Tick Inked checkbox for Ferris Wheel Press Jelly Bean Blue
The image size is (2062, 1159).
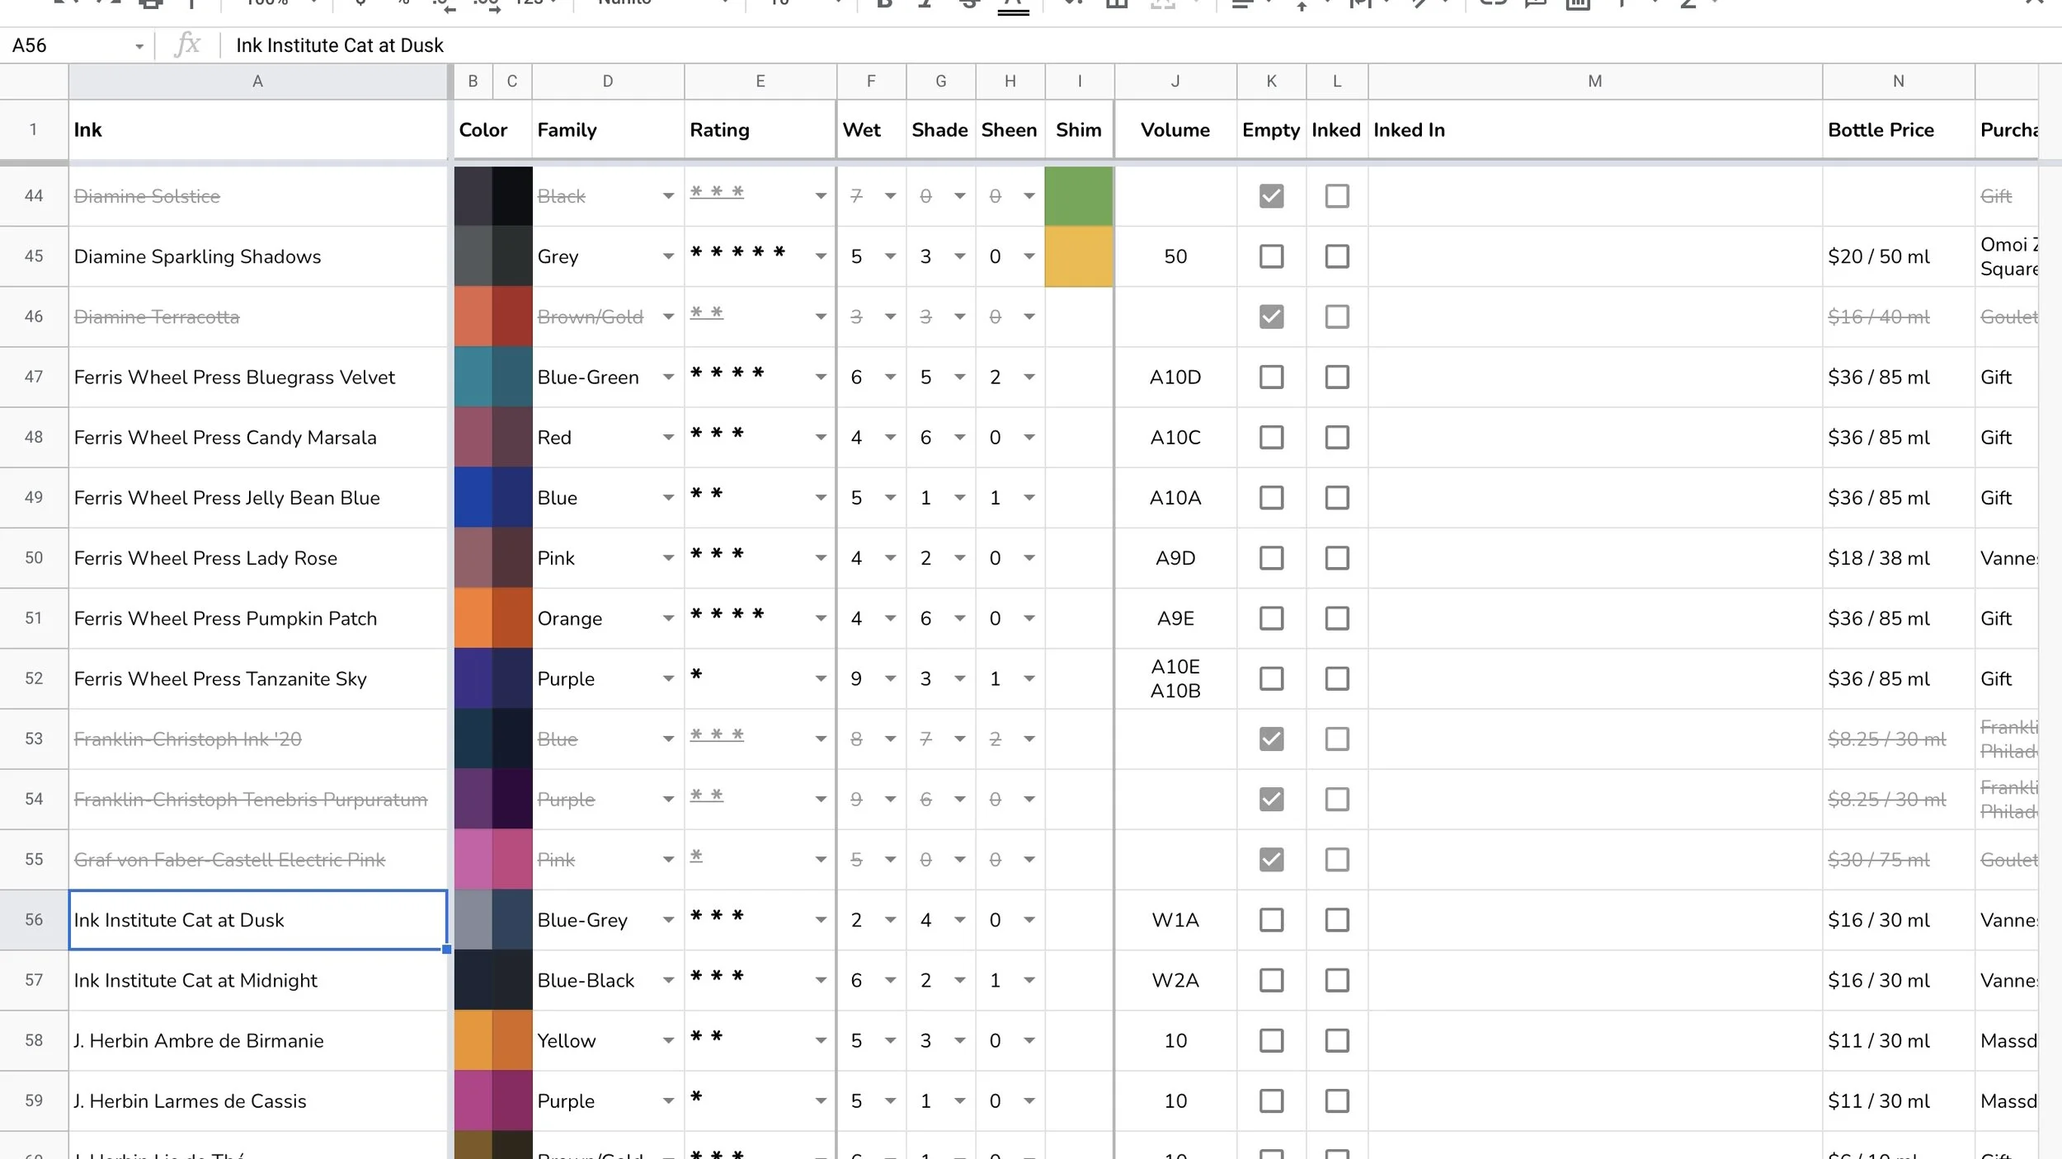(x=1336, y=498)
